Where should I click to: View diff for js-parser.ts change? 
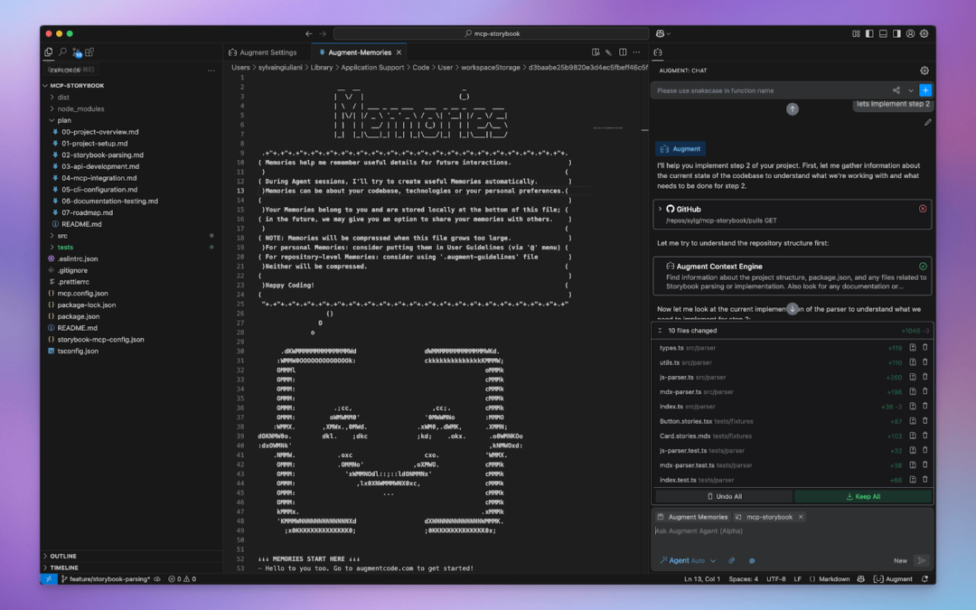click(x=913, y=377)
